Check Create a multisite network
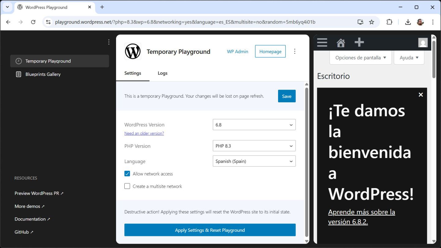 [x=127, y=186]
